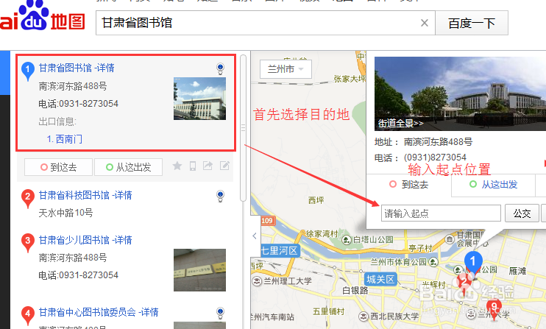Screen dimensions: 546x329
Task: Click 城关区 district label on map
Action: (380, 279)
